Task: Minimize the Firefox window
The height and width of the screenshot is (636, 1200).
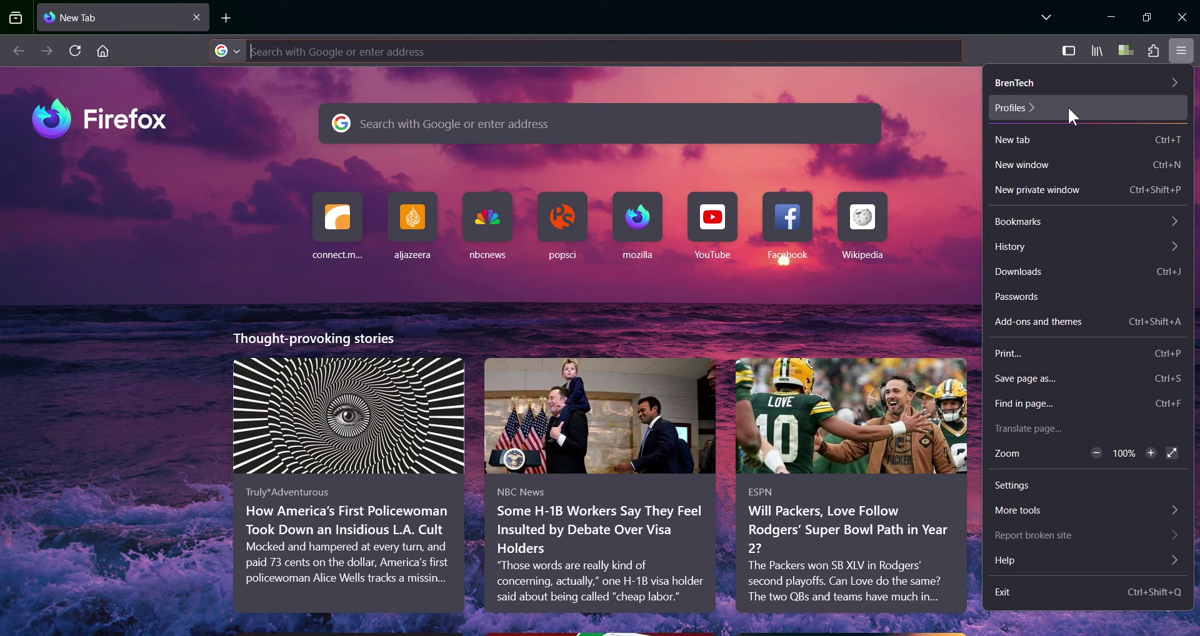Action: pos(1111,17)
